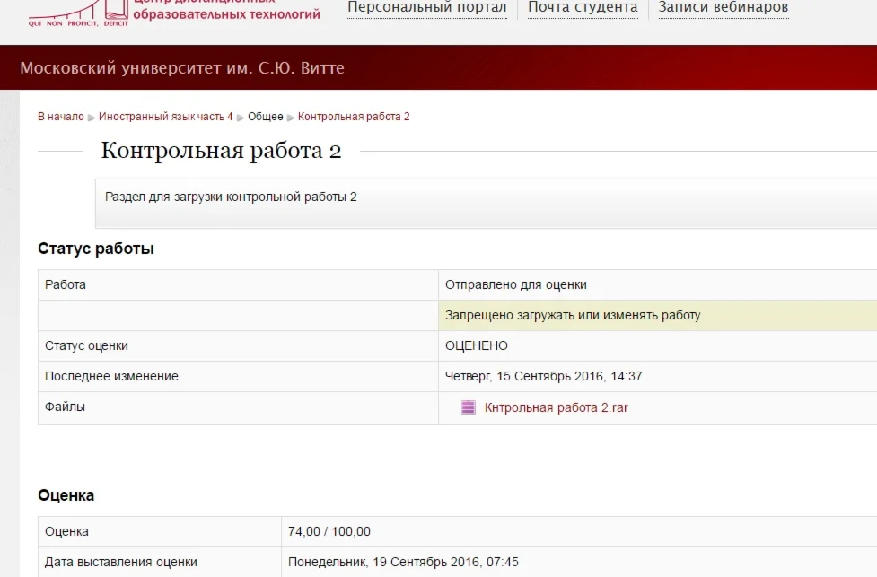The width and height of the screenshot is (877, 577).
Task: Download Кнтрольная работа 2.rar file
Action: tap(556, 407)
